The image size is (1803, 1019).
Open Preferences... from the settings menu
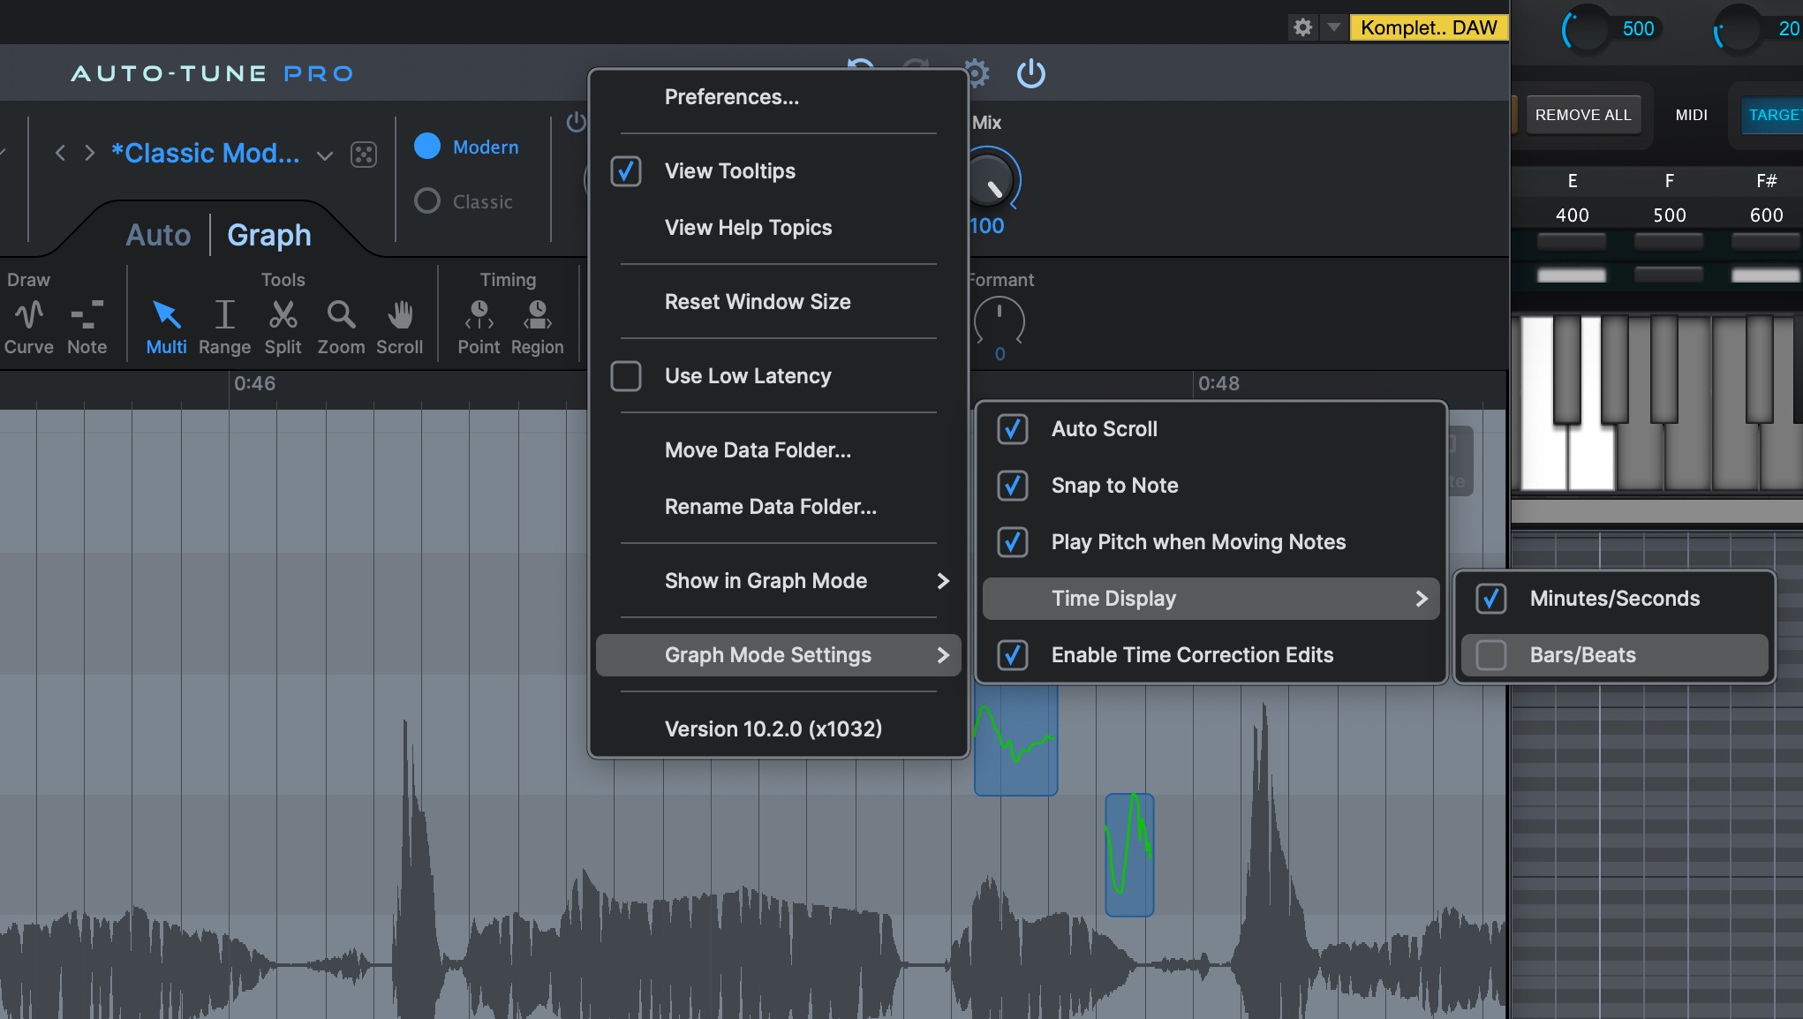[731, 97]
